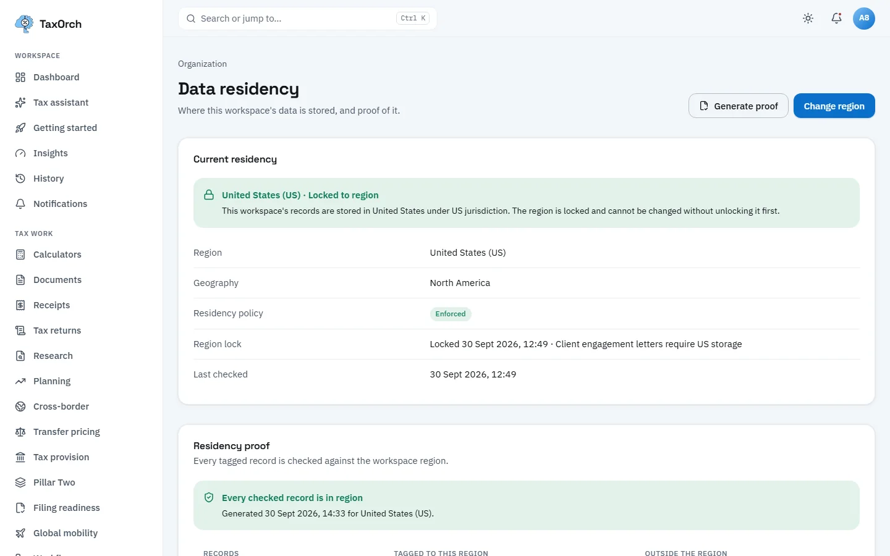
Task: Click the Calculators icon
Action: click(x=20, y=255)
